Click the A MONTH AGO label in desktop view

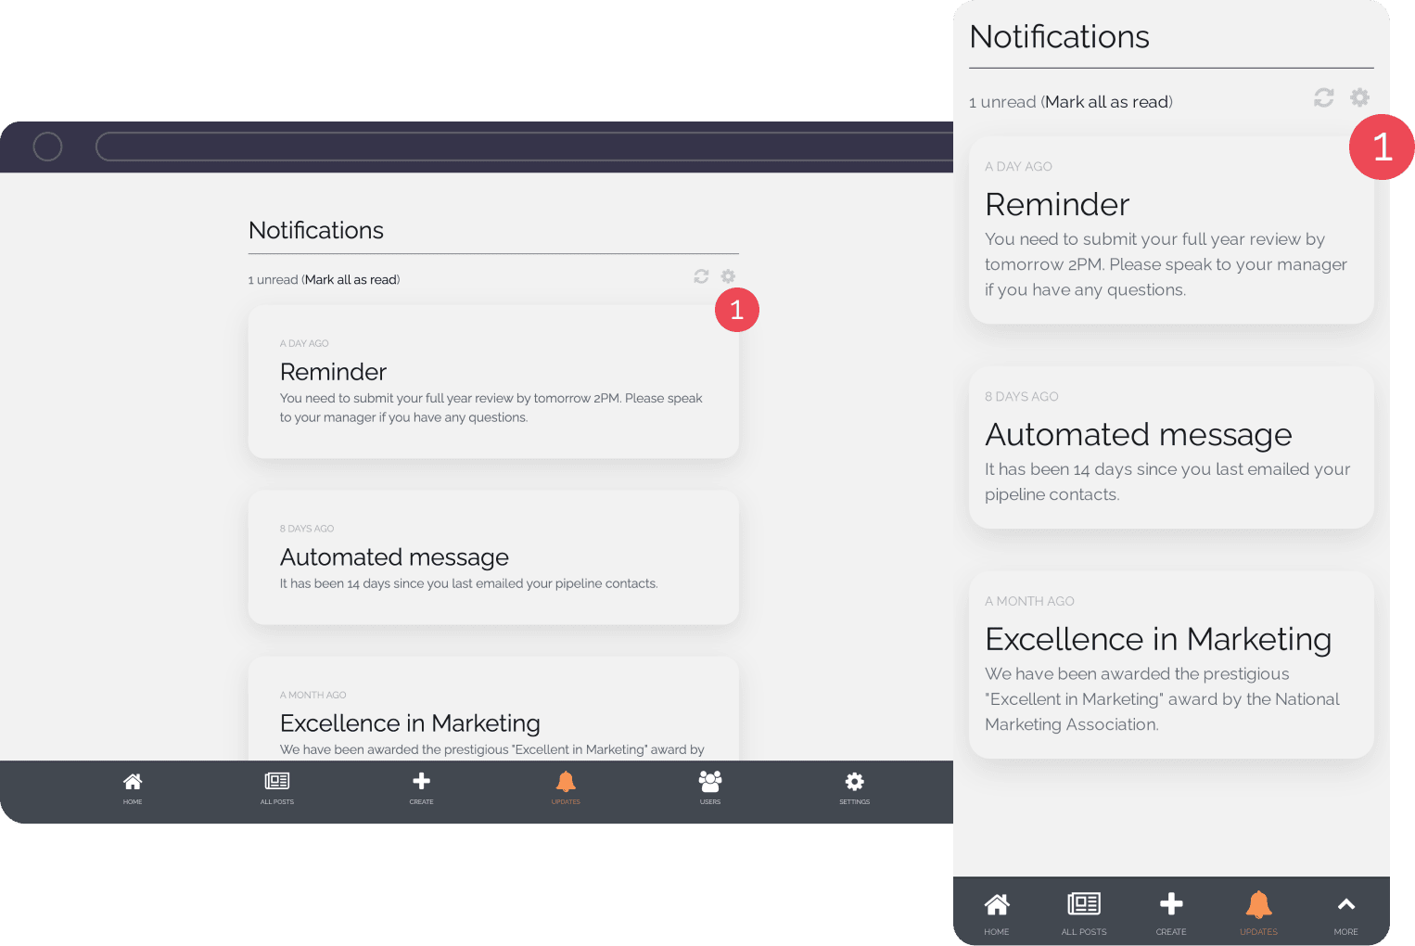click(313, 695)
